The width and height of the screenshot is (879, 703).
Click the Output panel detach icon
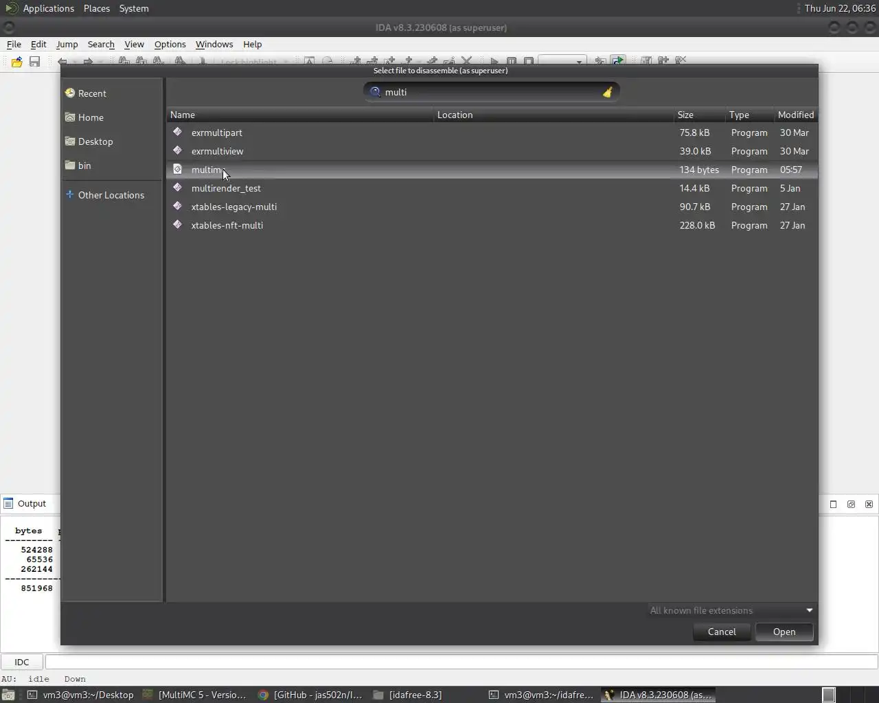click(851, 504)
